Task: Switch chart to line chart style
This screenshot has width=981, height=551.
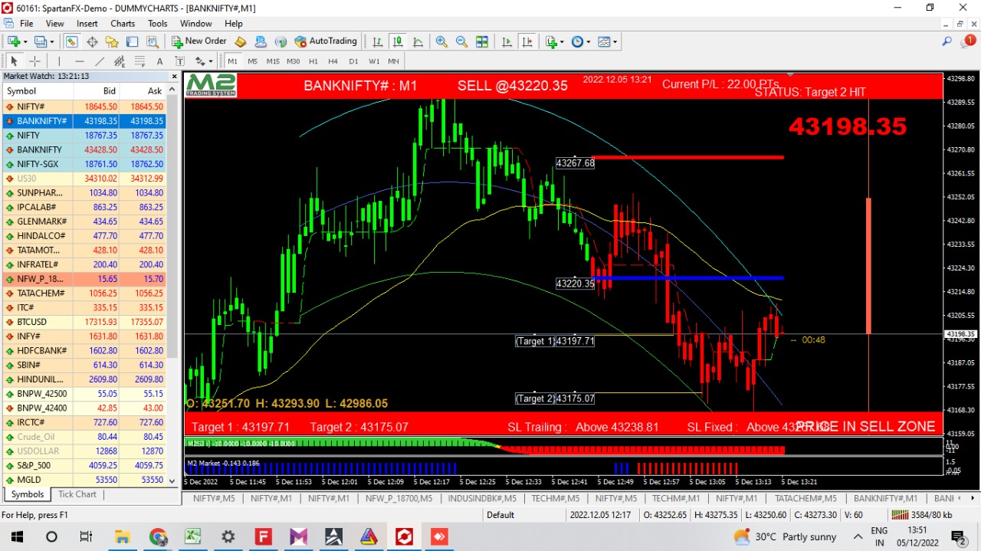Action: coord(418,41)
